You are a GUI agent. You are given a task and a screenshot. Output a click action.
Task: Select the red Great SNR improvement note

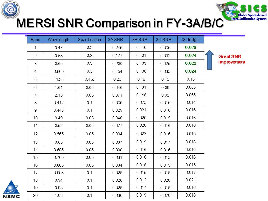(x=232, y=59)
